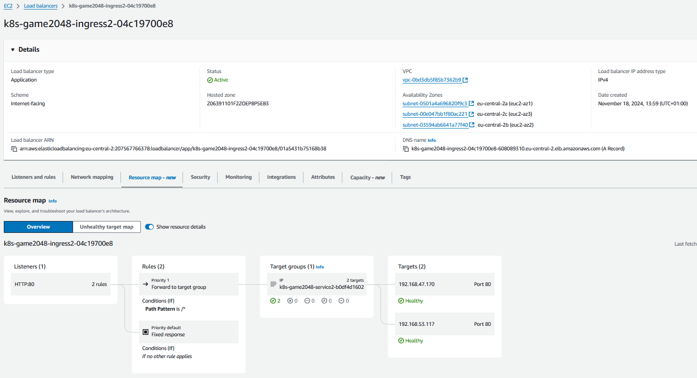The height and width of the screenshot is (378, 697).
Task: Select the HTTP:80 listener tile
Action: (x=61, y=284)
